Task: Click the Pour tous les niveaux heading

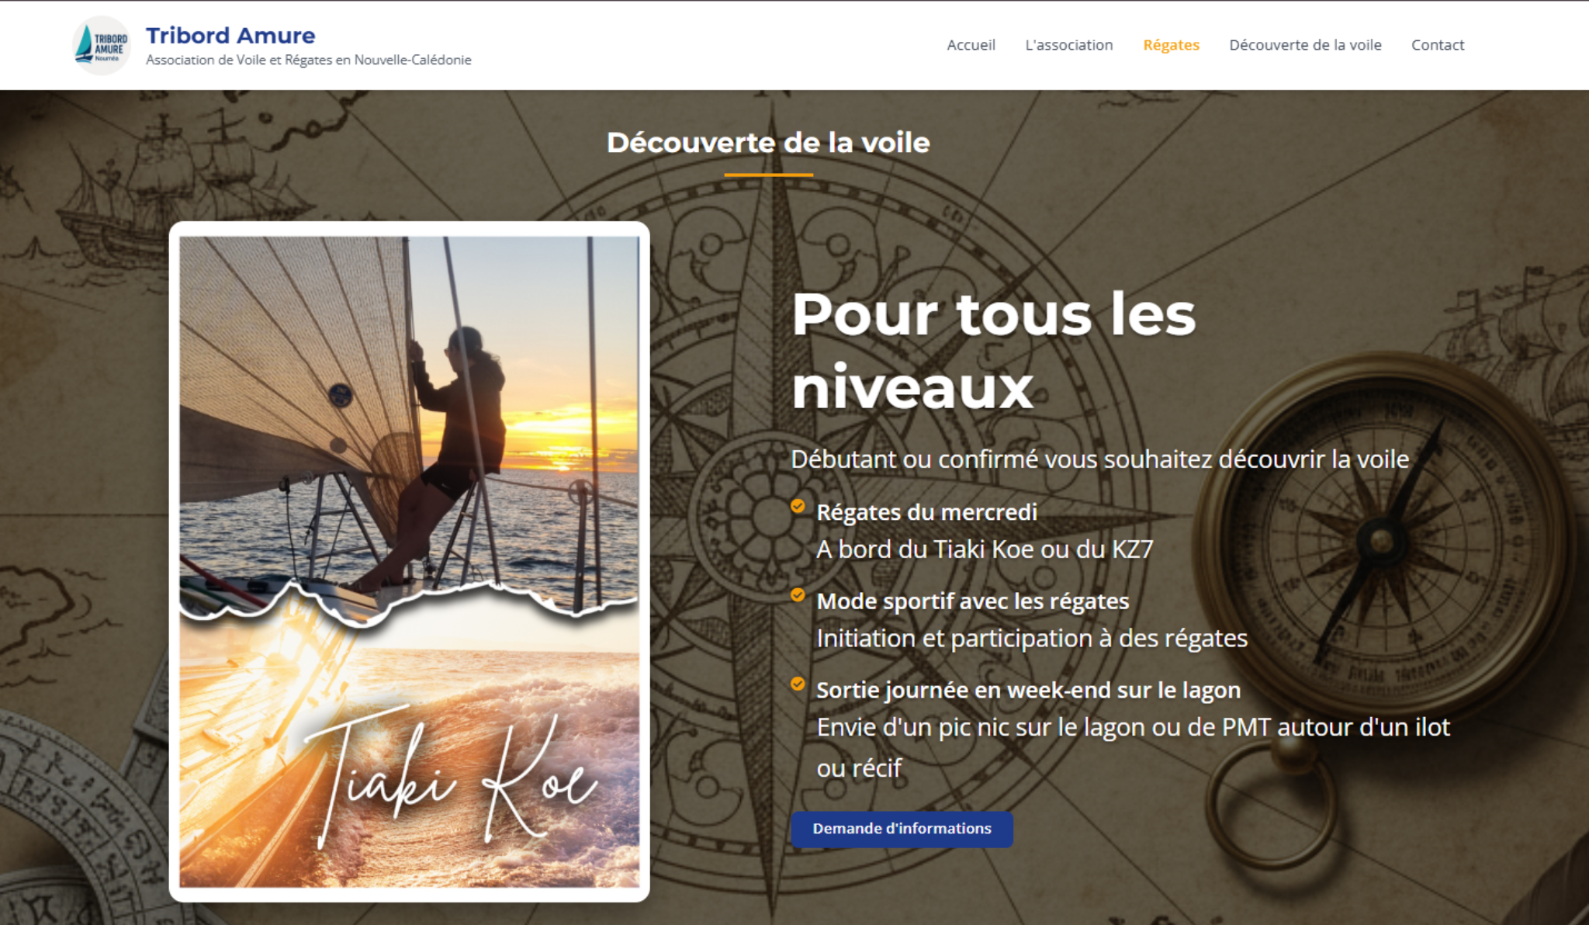Action: click(994, 350)
